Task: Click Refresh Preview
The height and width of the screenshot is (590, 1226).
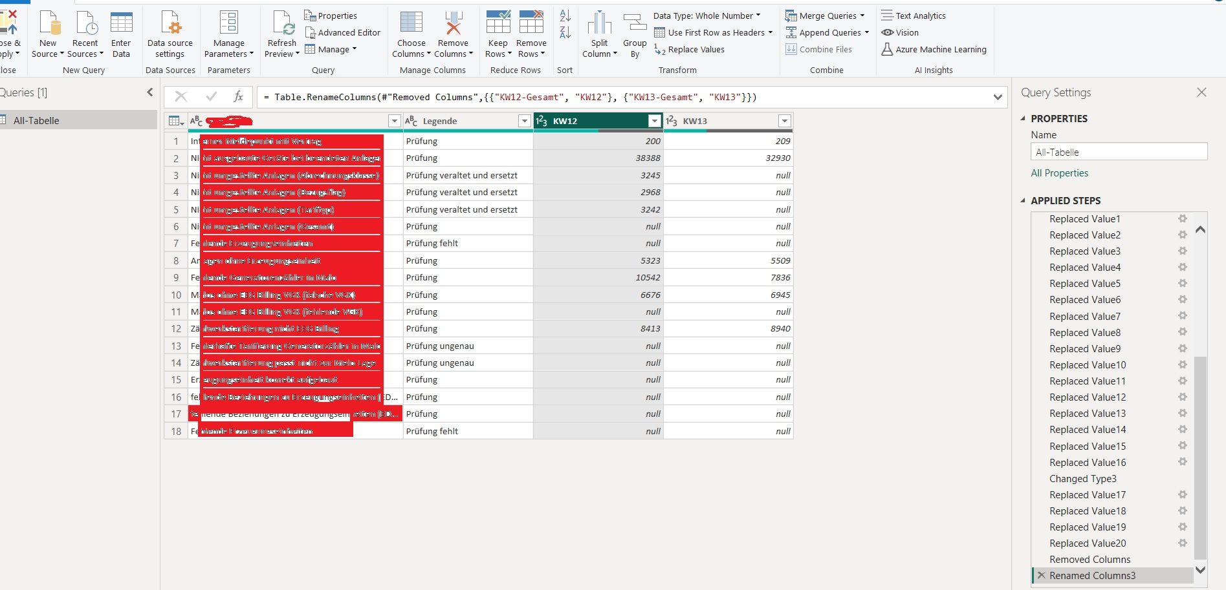Action: tap(282, 35)
